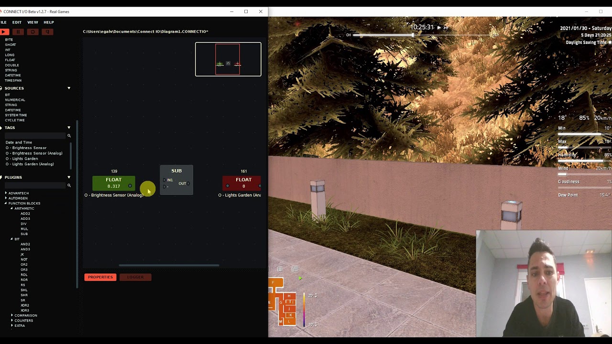Select the O - Brightness Sensor (Analog) tag
Screen dimensions: 612x344
pos(34,153)
